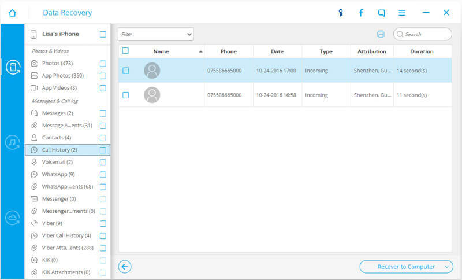Click the Date column header
This screenshot has width=462, height=280.
tap(277, 51)
